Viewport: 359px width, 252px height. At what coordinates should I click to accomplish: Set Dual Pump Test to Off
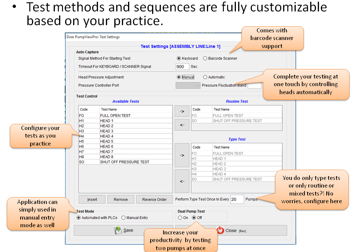(x=194, y=218)
